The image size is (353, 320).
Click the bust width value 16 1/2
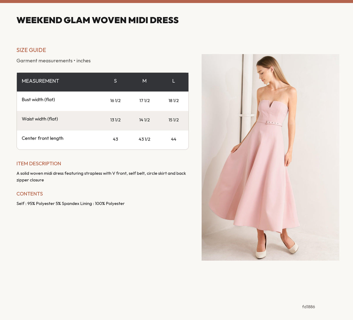click(x=115, y=101)
